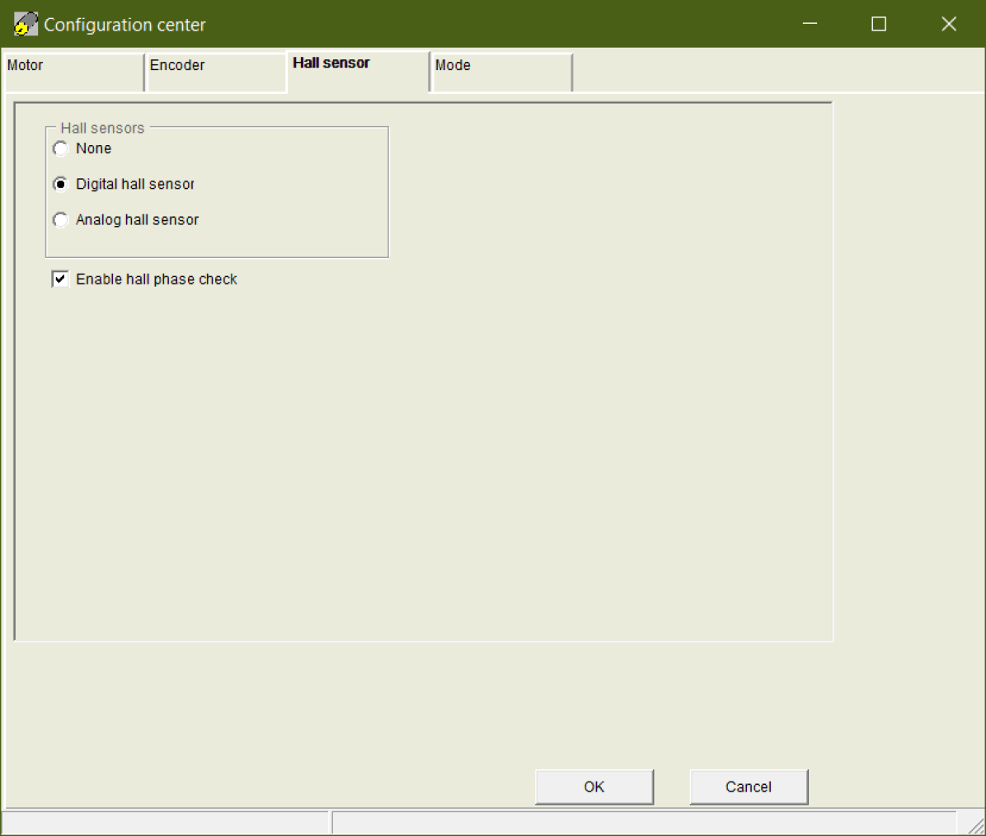Go to the Mode tab
This screenshot has height=836, width=986.
pyautogui.click(x=500, y=71)
